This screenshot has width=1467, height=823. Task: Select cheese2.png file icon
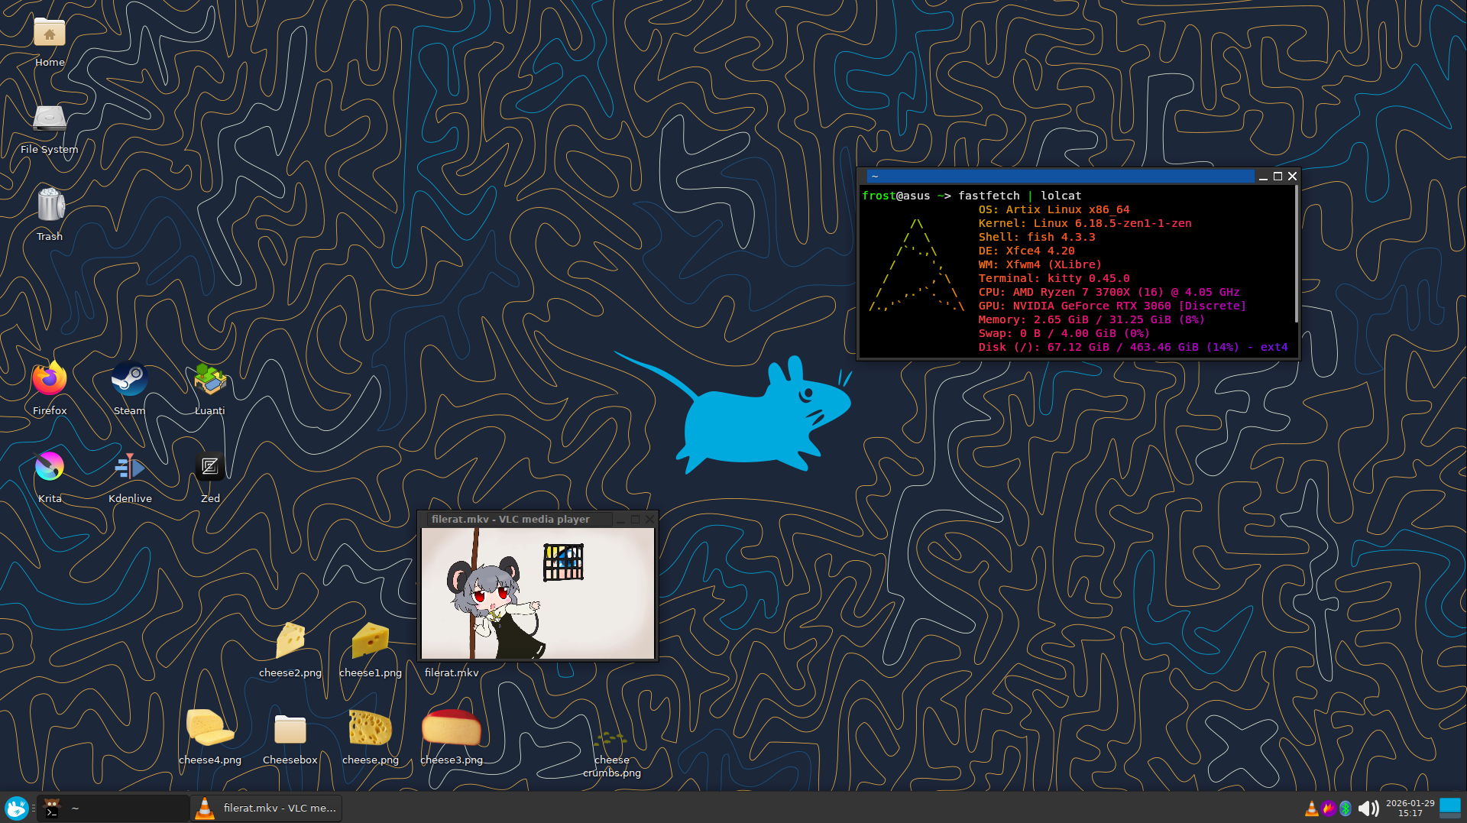[290, 640]
